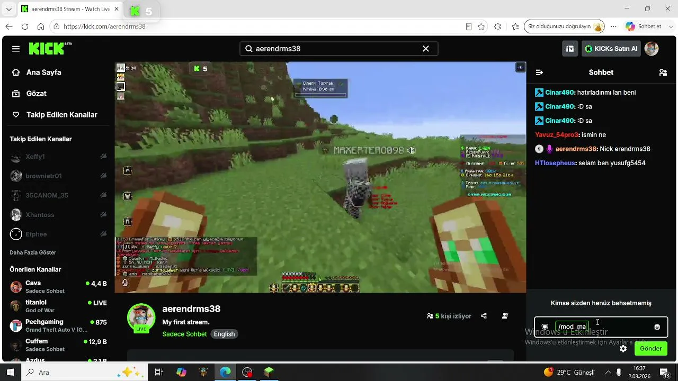Open the 35CANOM_35 followed channel

coord(58,195)
